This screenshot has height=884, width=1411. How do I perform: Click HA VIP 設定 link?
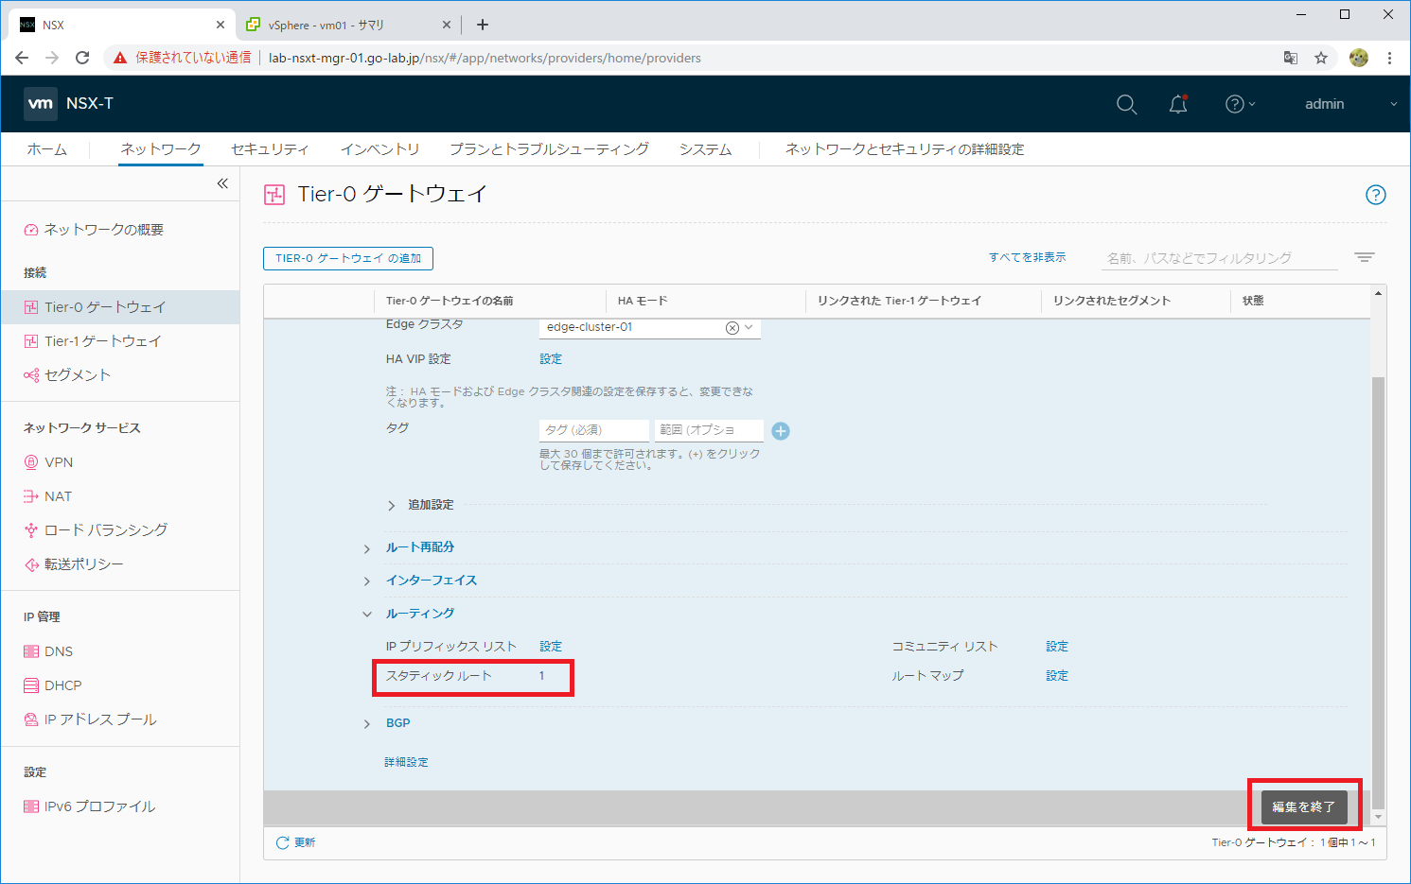[x=551, y=359]
